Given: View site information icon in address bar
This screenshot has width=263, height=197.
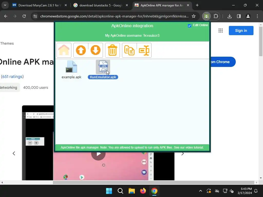Looking at the screenshot, I should click(35, 16).
